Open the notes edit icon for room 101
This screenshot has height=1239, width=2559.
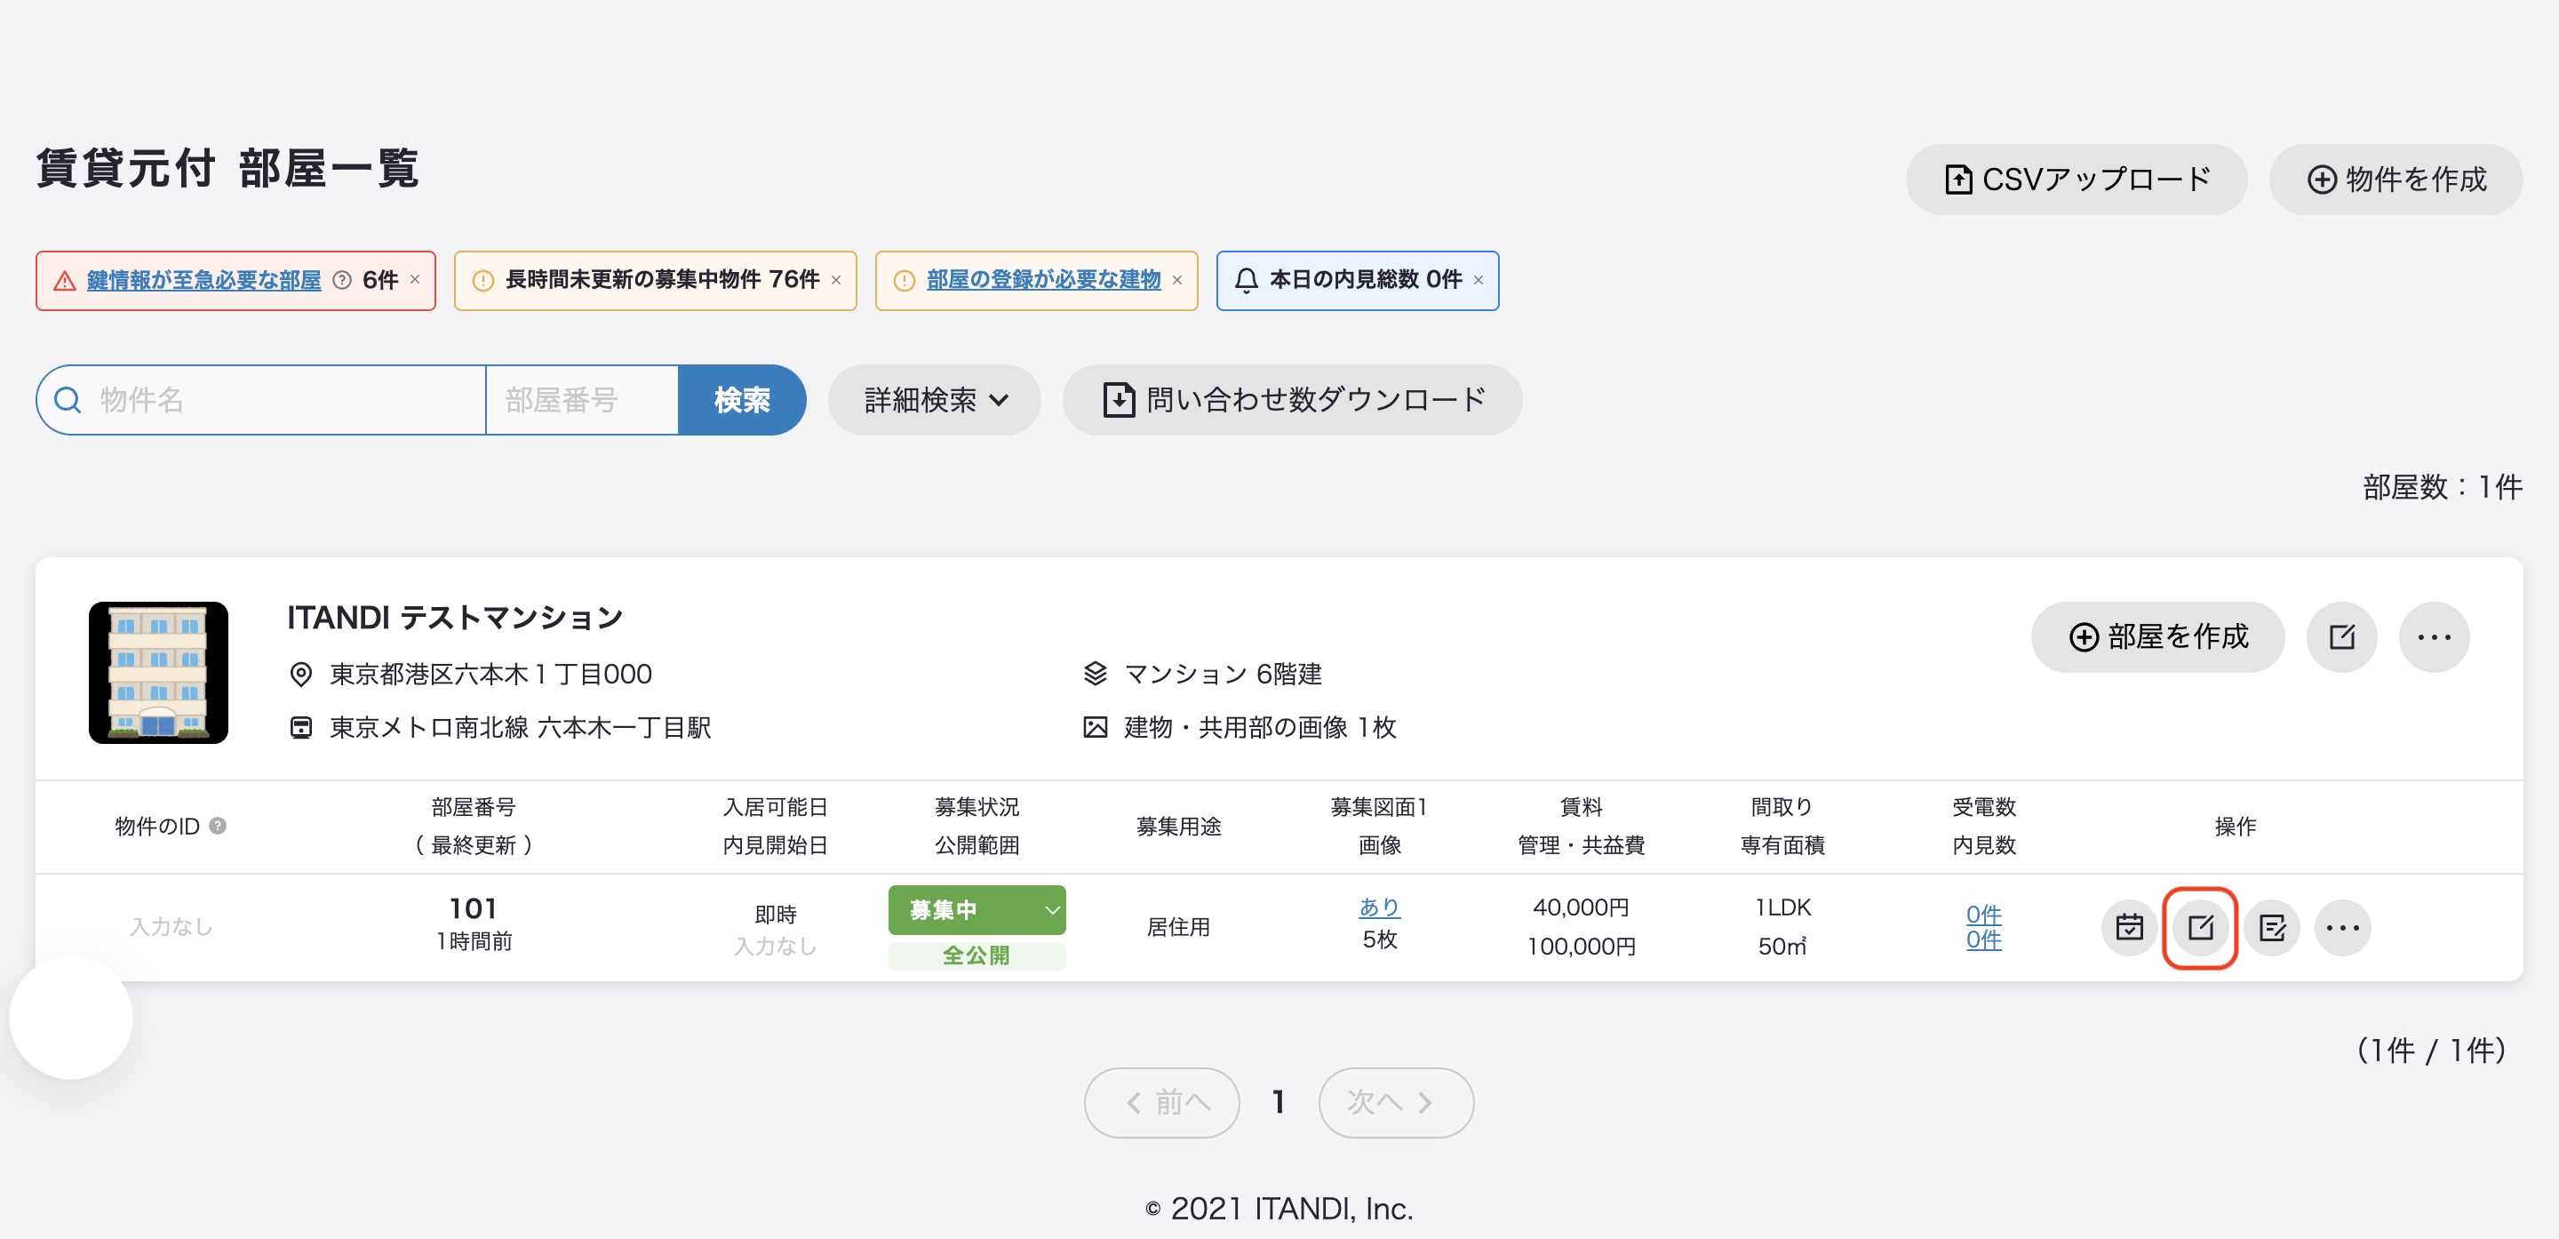(x=2272, y=927)
